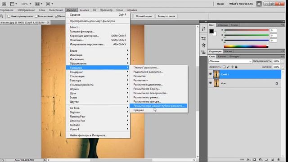Select the 'Basic' workspace button
This screenshot has width=288, height=162.
click(x=220, y=4)
